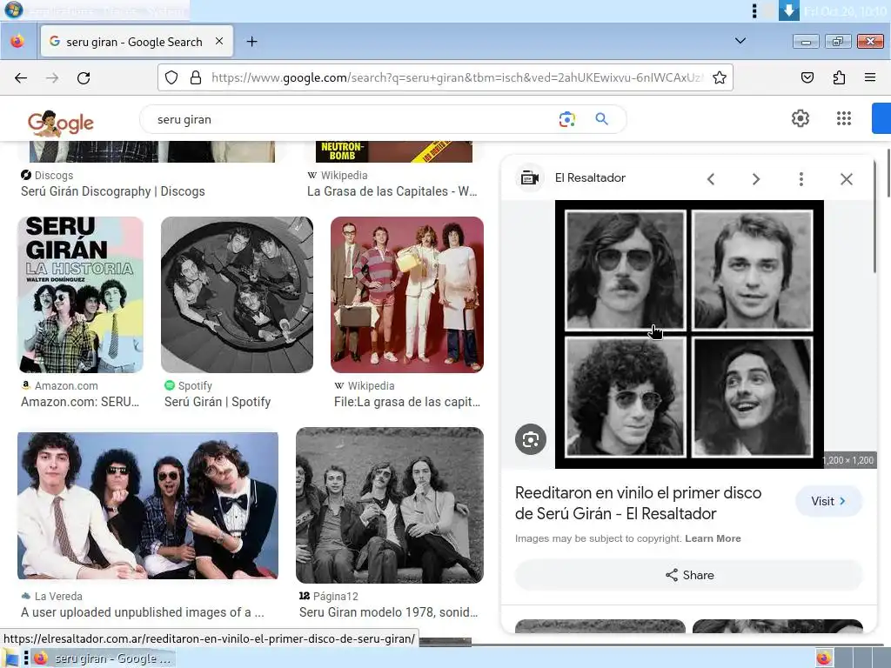Image resolution: width=891 pixels, height=668 pixels.
Task: Select the seru giran Google Search tab
Action: click(137, 42)
